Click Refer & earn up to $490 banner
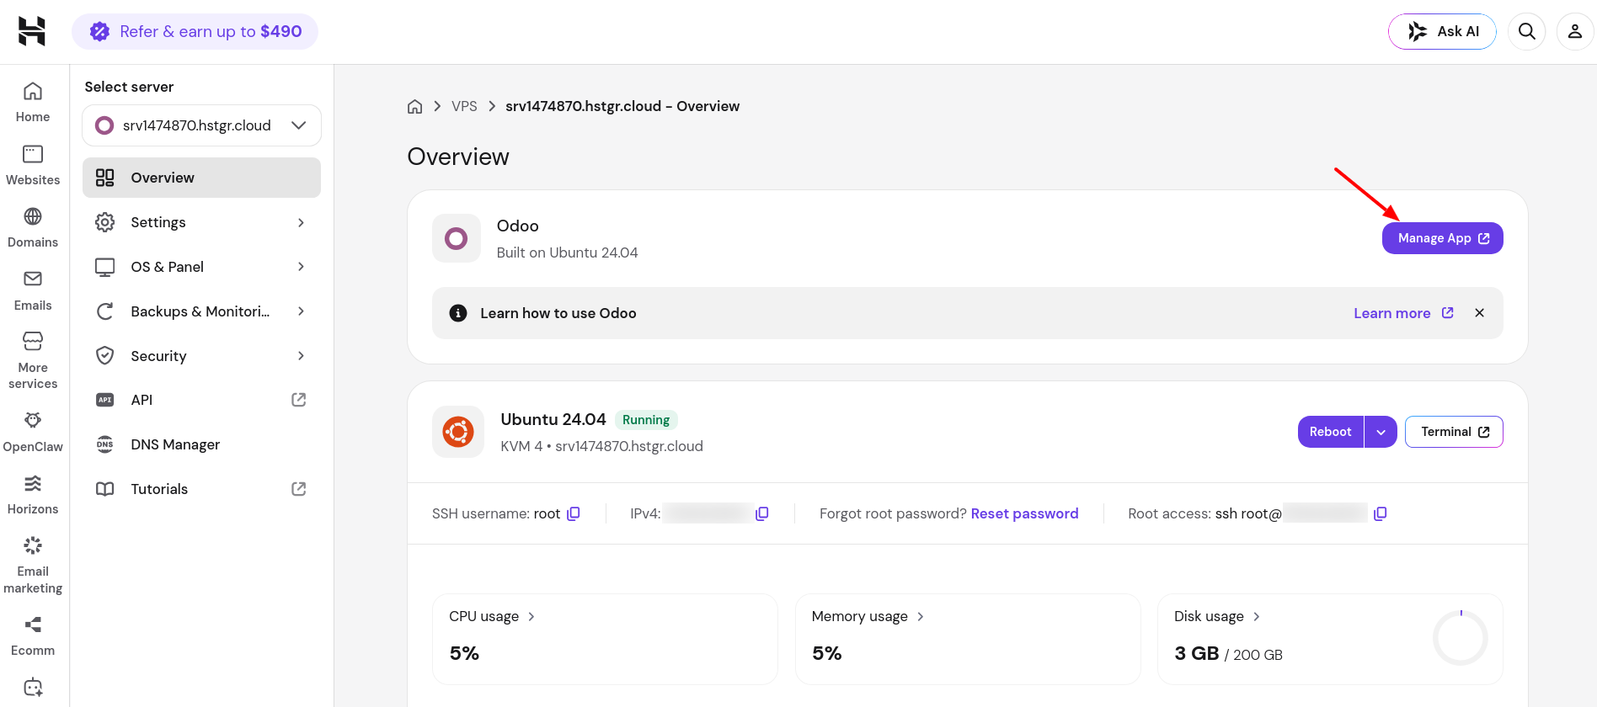The width and height of the screenshot is (1597, 707). point(195,31)
